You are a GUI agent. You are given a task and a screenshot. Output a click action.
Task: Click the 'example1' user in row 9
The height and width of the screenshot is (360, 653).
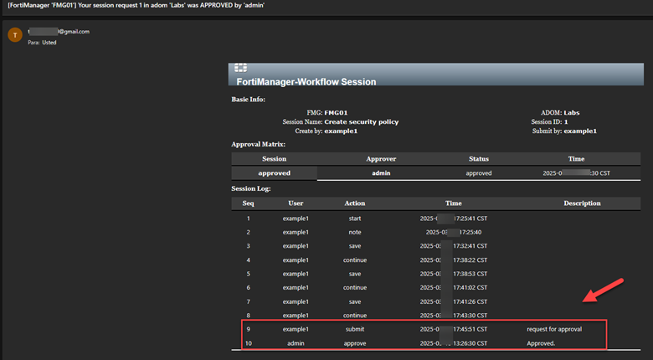(x=296, y=329)
